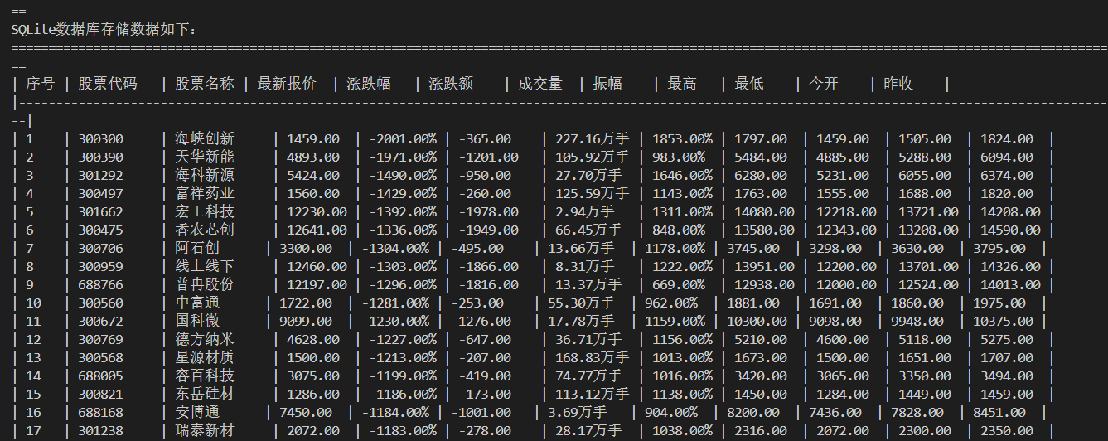1108x441 pixels.
Task: Select price value 2072.00 in 瑞泰新材's 最新报价 column
Action: point(313,430)
